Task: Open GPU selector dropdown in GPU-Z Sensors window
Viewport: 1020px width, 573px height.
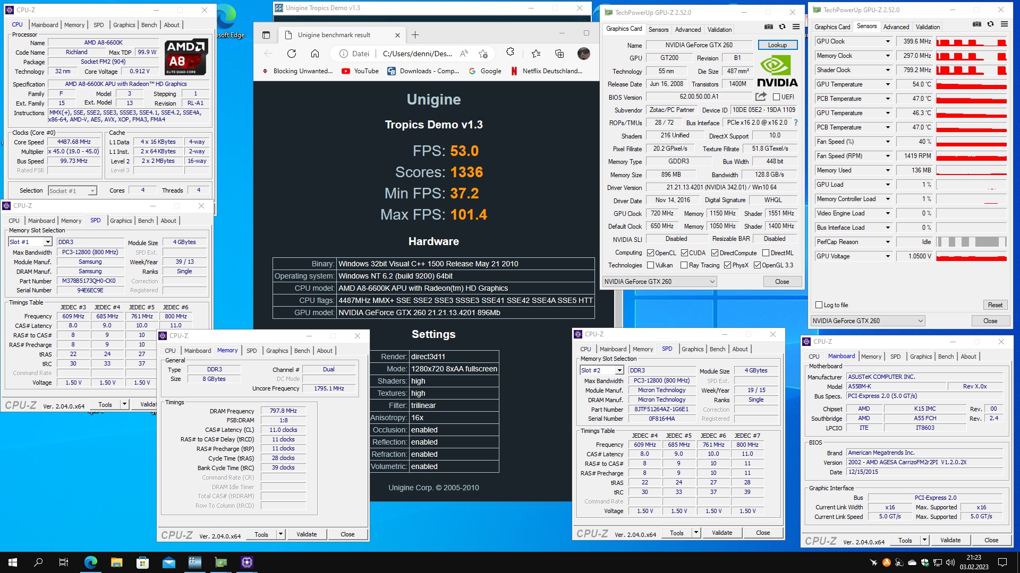Action: pos(868,321)
